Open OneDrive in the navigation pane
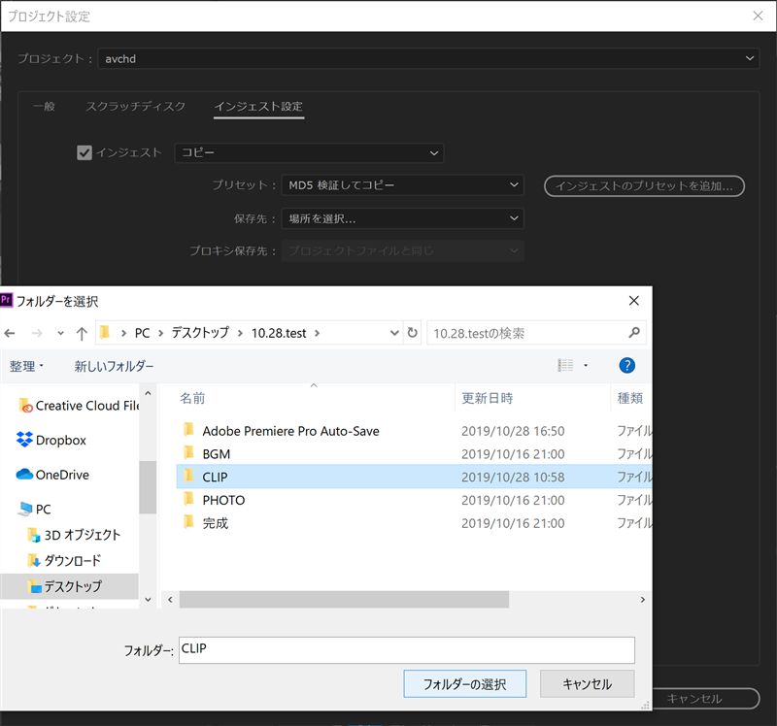 (61, 475)
